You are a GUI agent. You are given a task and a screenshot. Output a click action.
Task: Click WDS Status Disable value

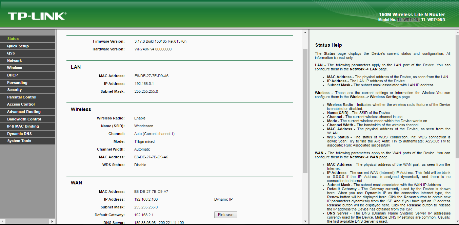click(x=140, y=165)
